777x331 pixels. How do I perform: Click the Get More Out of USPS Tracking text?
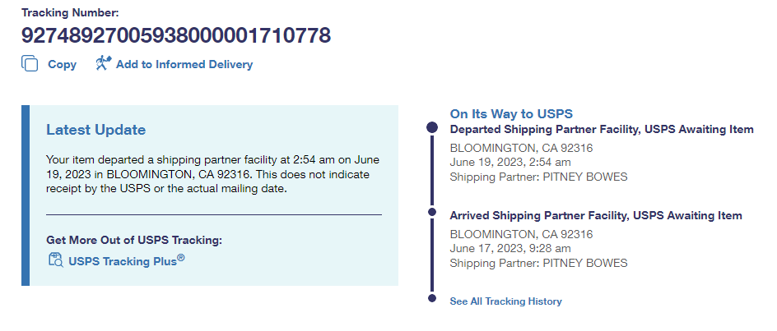pos(134,240)
